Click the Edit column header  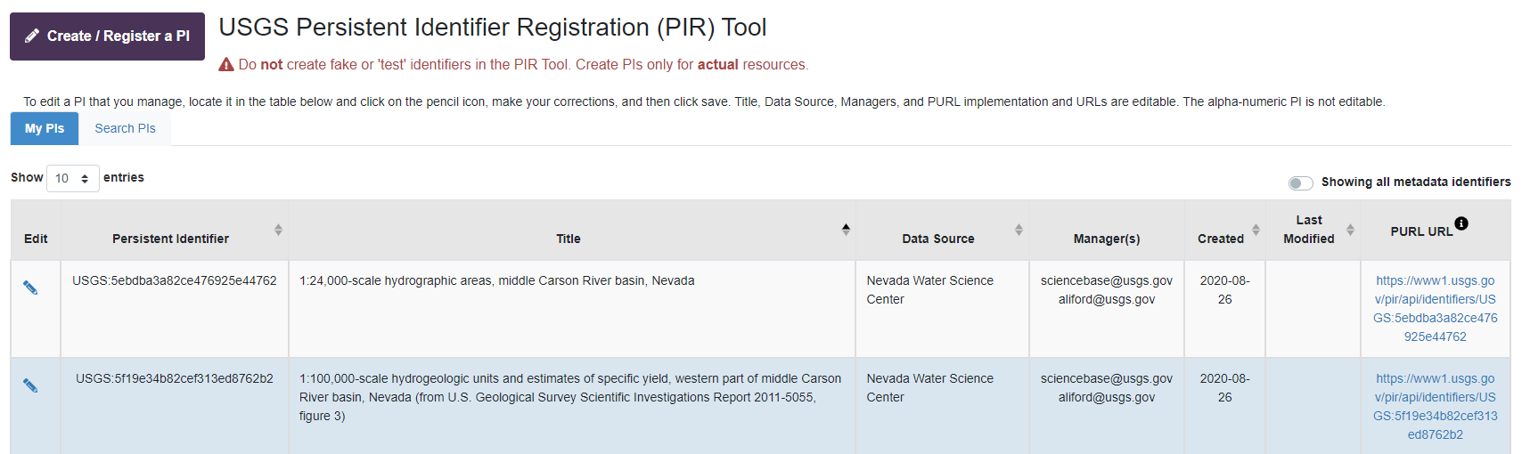(x=36, y=239)
